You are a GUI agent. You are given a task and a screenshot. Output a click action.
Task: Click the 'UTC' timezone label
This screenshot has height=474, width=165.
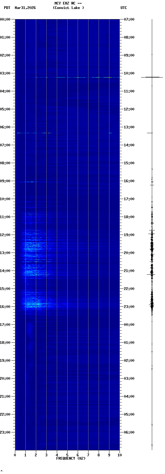pyautogui.click(x=124, y=8)
